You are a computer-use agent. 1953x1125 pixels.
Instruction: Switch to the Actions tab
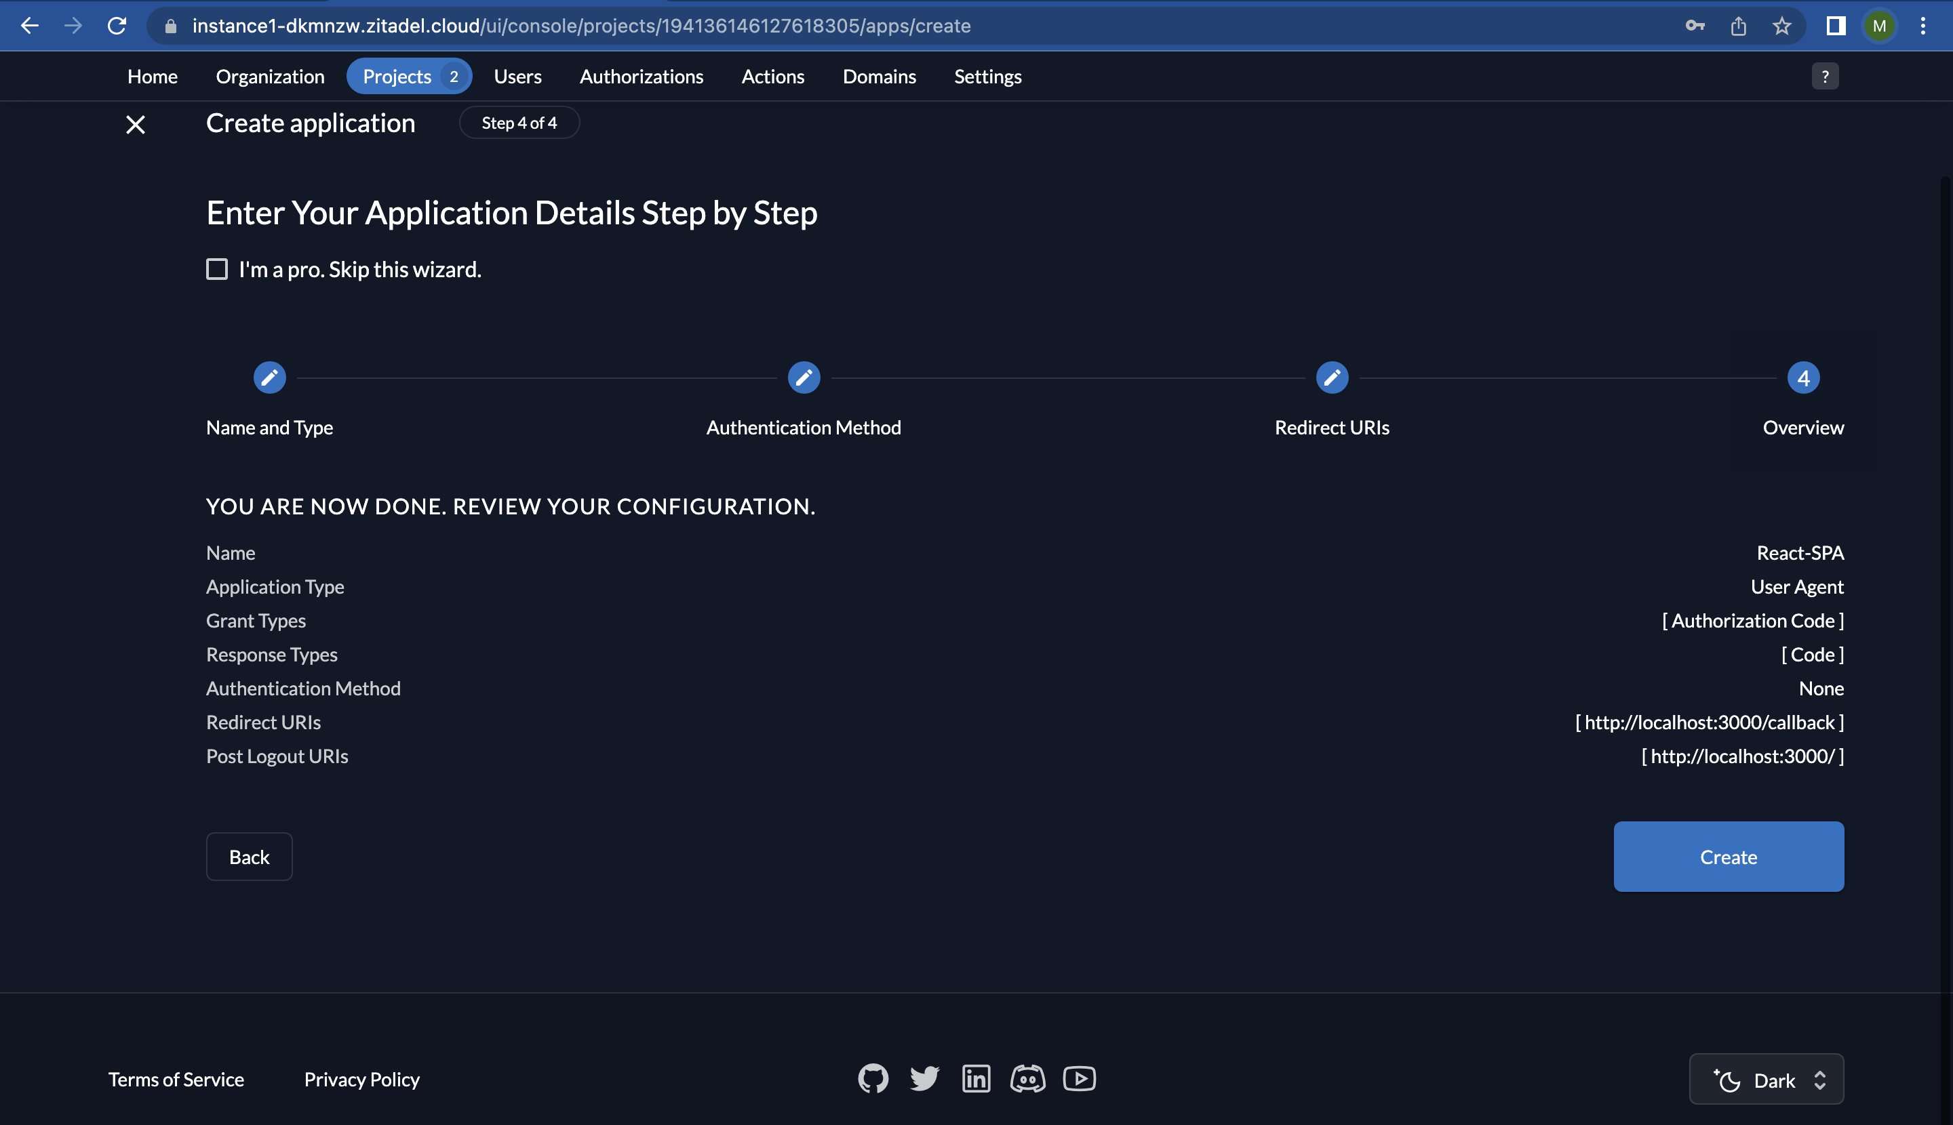click(772, 77)
